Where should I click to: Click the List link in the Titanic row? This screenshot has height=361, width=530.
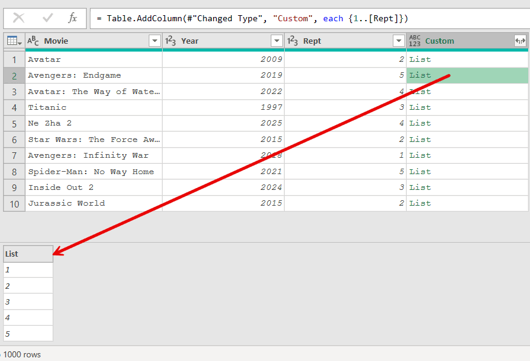[x=419, y=107]
